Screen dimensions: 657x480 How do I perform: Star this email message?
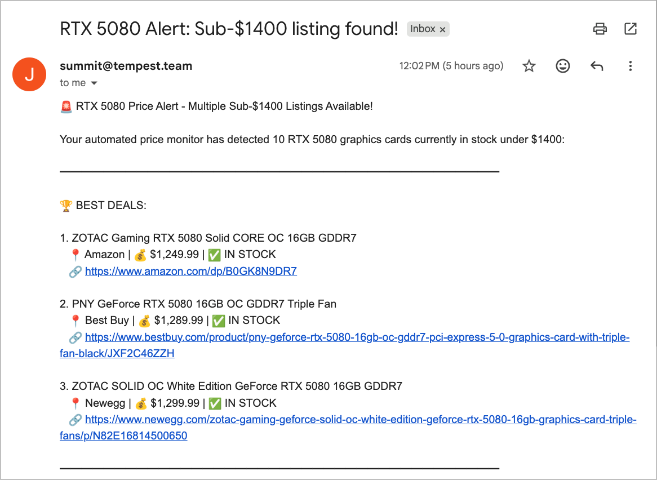[529, 66]
